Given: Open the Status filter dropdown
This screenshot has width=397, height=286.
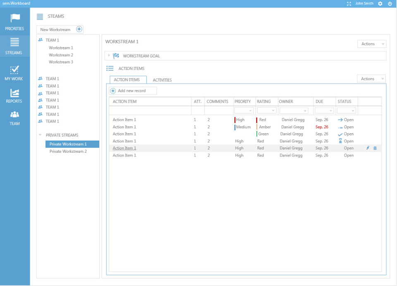Looking at the screenshot, I should click(347, 111).
